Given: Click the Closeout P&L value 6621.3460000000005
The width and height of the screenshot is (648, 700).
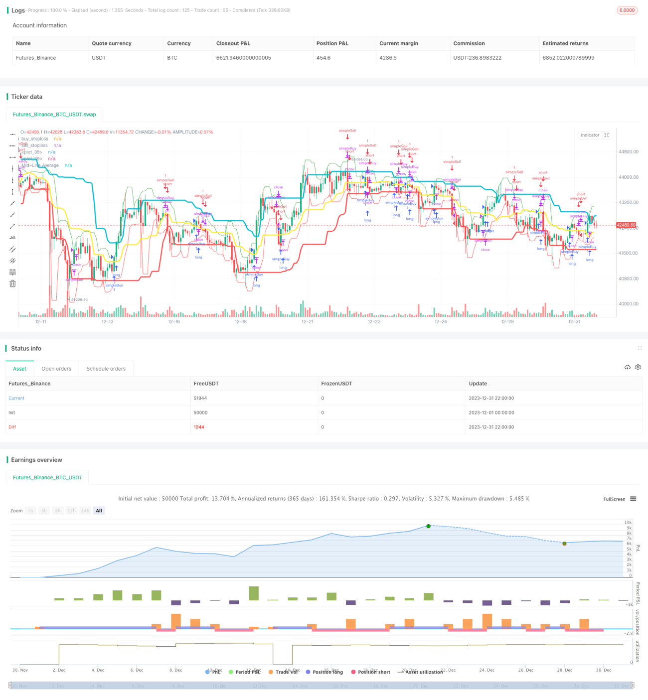Looking at the screenshot, I should 244,58.
